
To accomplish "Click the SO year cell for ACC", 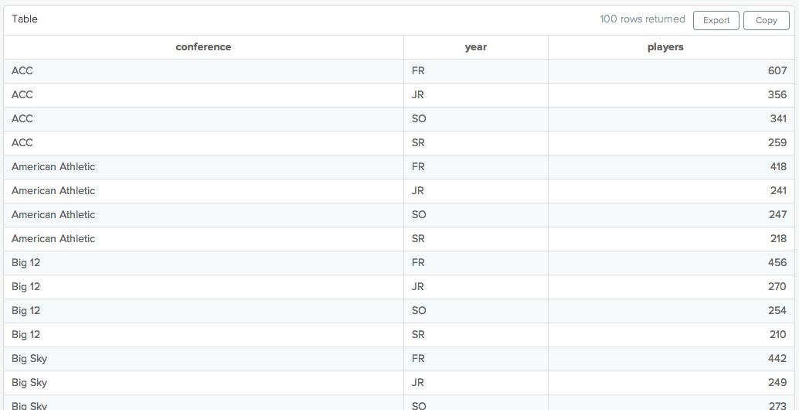I will coord(419,119).
